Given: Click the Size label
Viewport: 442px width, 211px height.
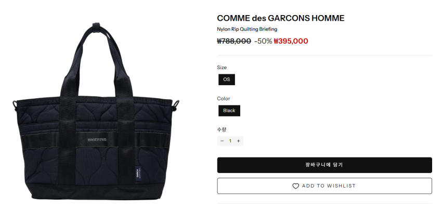Looking at the screenshot, I should point(222,68).
